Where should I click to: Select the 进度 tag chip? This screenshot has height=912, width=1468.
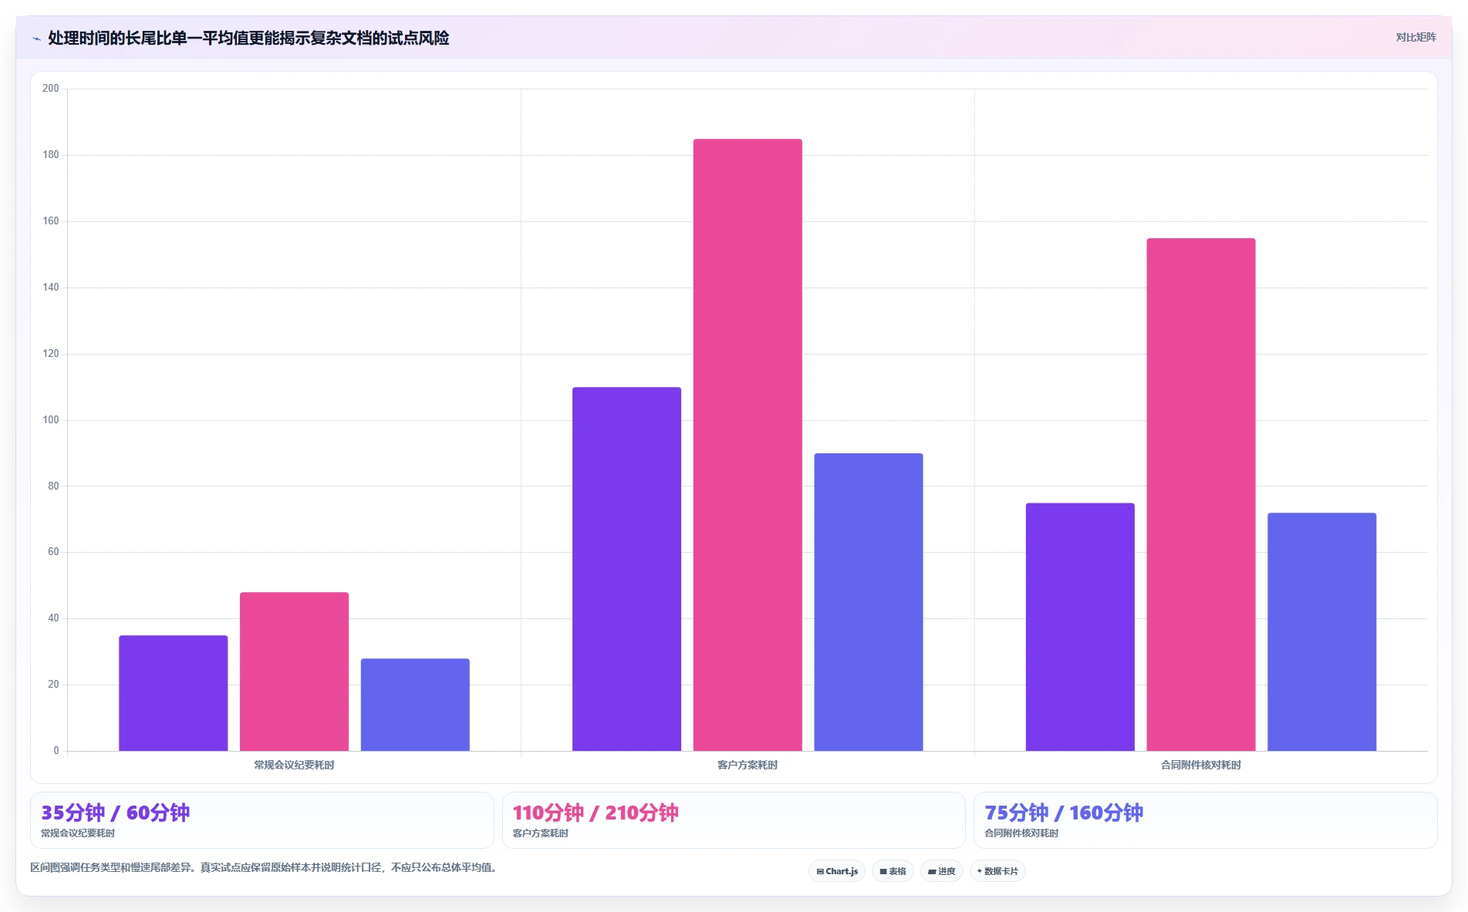[x=941, y=871]
